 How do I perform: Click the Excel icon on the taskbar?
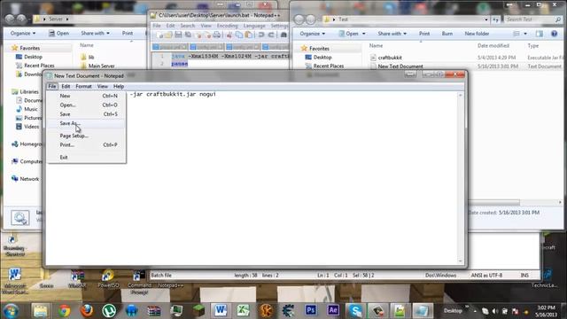[244, 310]
